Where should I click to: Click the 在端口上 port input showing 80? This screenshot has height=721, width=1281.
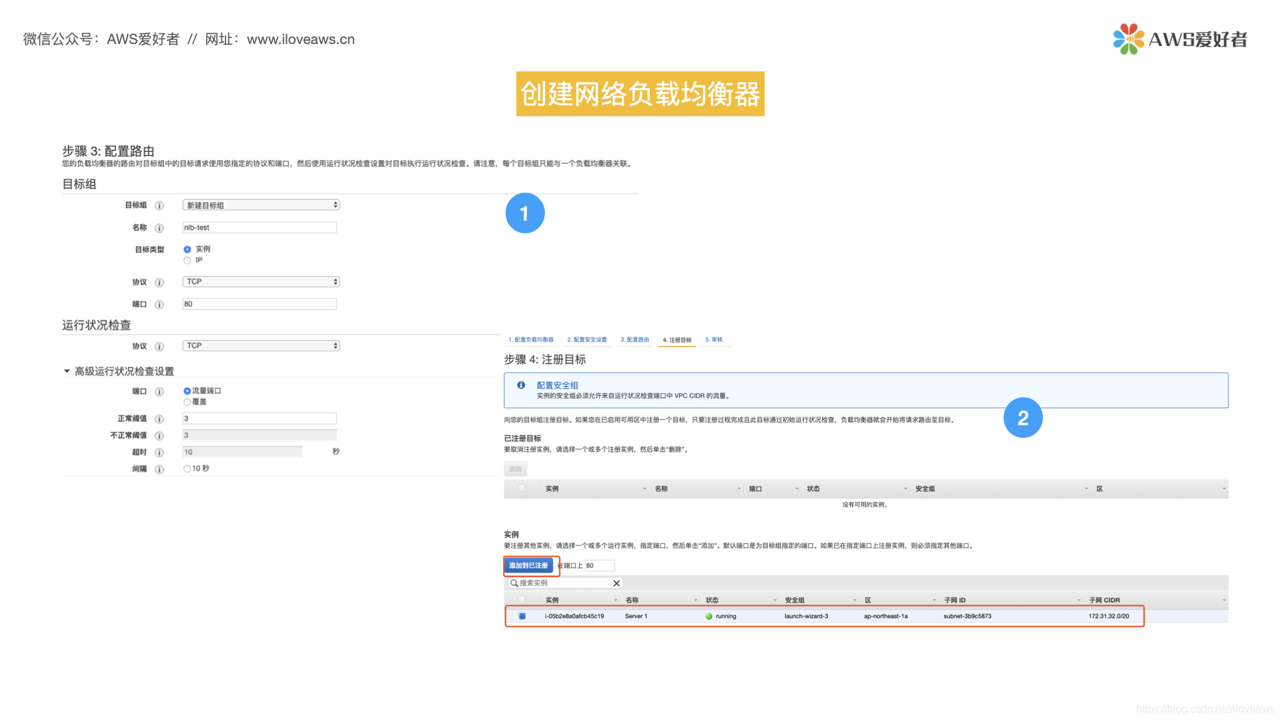click(600, 565)
